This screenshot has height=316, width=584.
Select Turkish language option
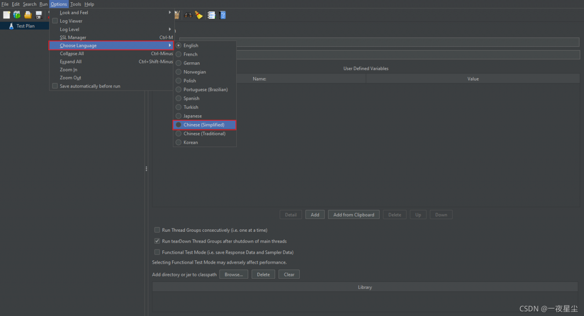click(x=205, y=107)
